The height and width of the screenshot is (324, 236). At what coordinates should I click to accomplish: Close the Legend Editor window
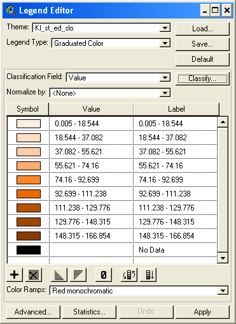coord(227,10)
